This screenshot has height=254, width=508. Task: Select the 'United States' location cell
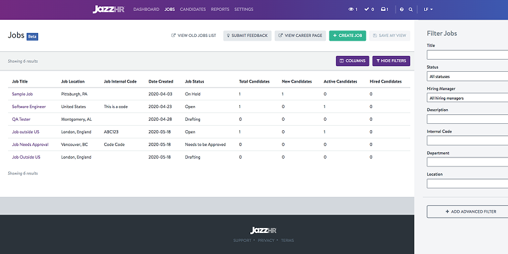pos(73,107)
